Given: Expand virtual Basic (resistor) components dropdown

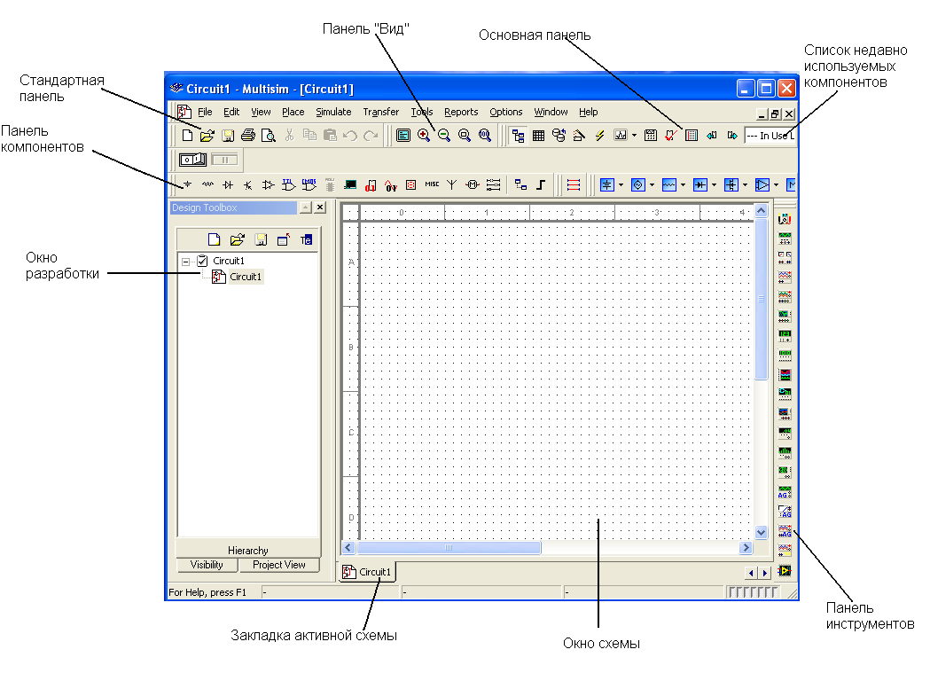Looking at the screenshot, I should click(x=683, y=185).
